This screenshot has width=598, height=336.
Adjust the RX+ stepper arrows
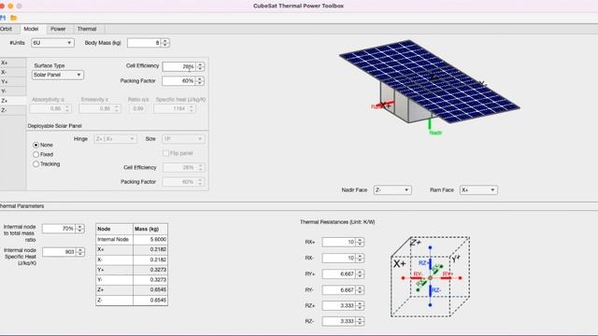[360, 243]
